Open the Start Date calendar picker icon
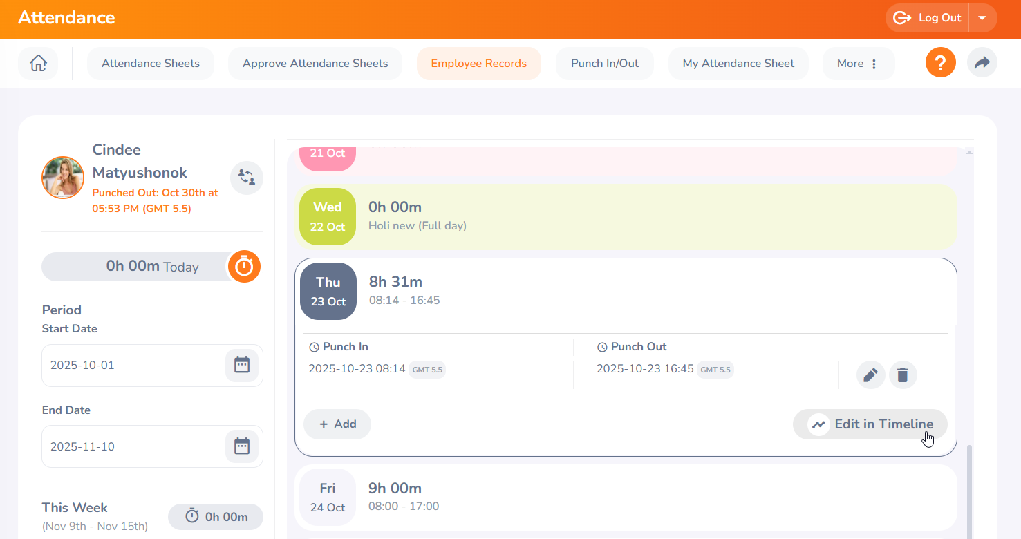Screen dimensions: 1021x539 click(241, 366)
